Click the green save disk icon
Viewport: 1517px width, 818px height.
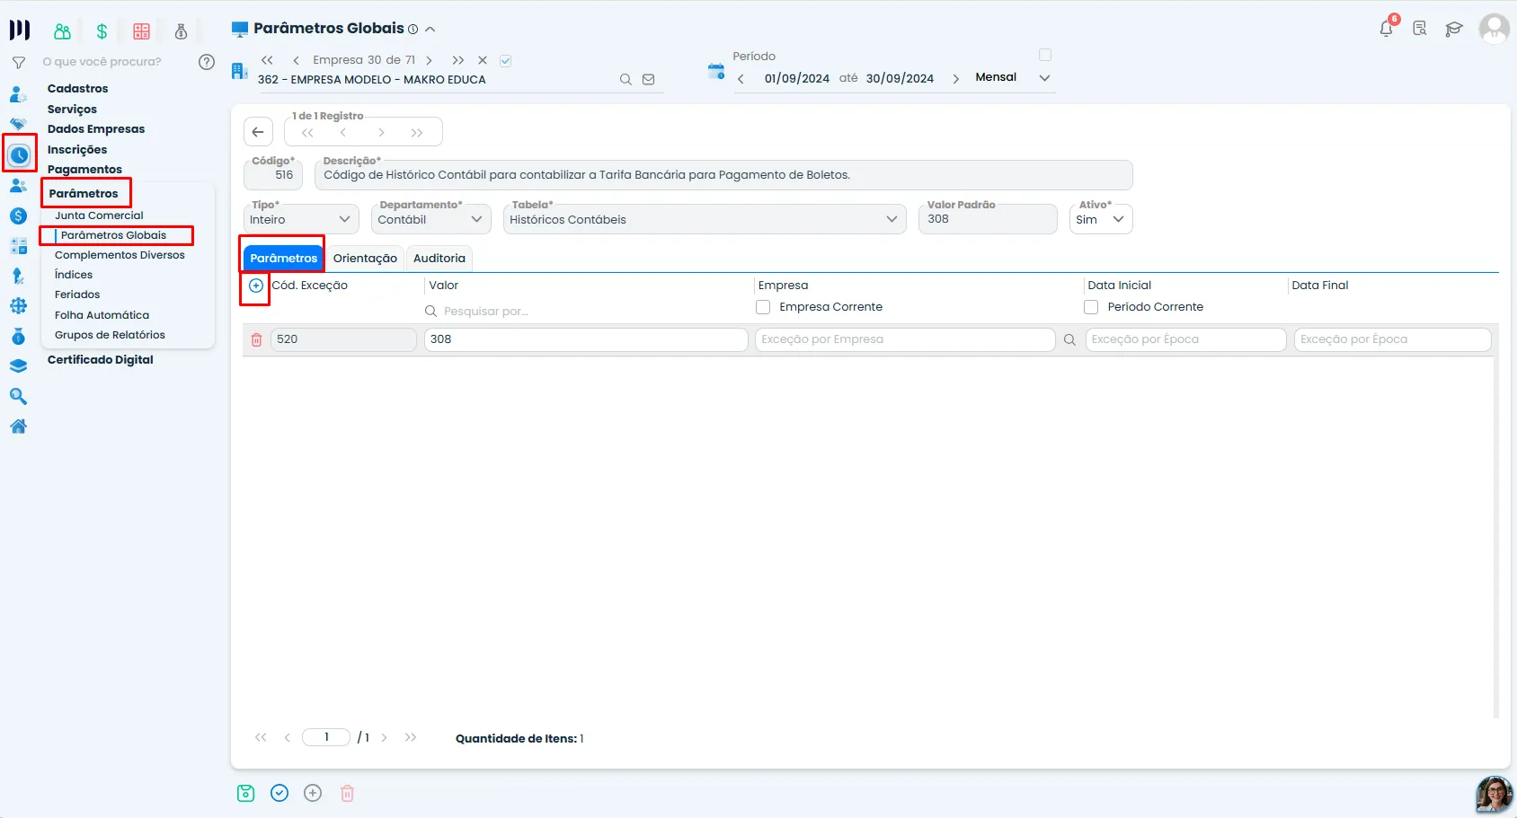click(x=245, y=793)
